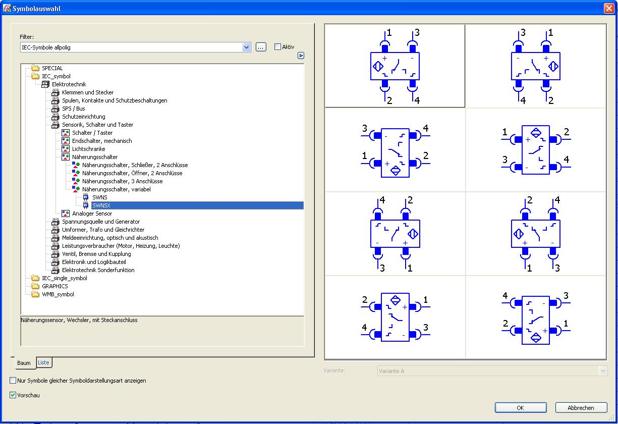
Task: Click the Sensorik, Schalter und Taster icon
Action: (x=55, y=125)
